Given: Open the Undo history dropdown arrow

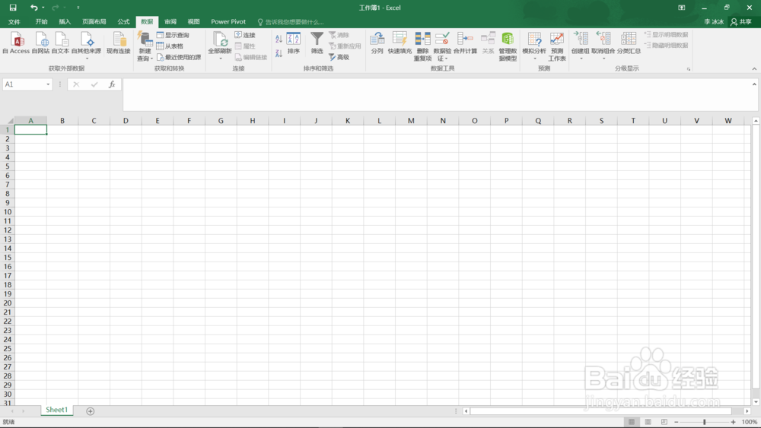Looking at the screenshot, I should (x=43, y=8).
